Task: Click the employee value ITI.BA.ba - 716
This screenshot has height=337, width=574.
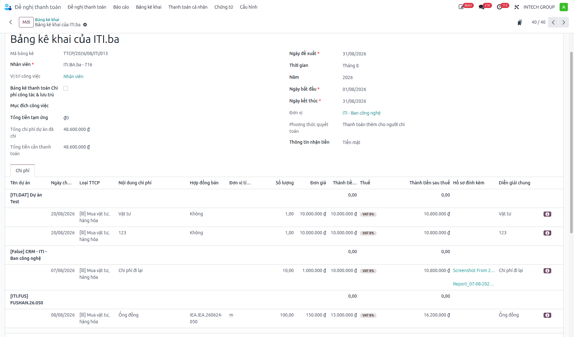Action: [x=78, y=65]
